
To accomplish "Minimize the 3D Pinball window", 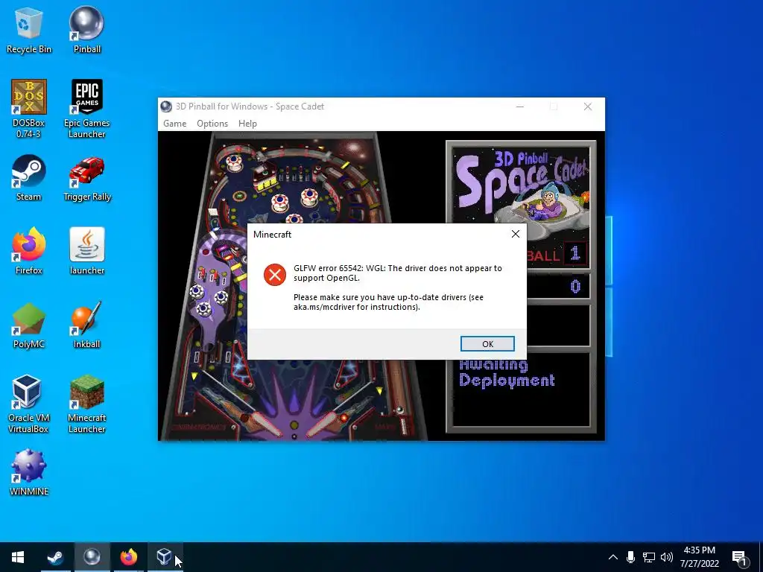I will tap(520, 107).
